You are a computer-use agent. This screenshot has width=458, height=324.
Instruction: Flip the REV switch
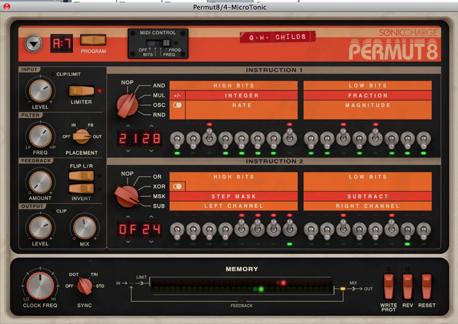(x=407, y=286)
